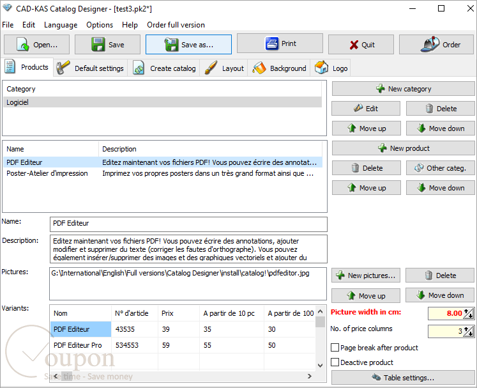Click the green floppy Save icon
Screen dimensions: 477x388
pyautogui.click(x=98, y=45)
